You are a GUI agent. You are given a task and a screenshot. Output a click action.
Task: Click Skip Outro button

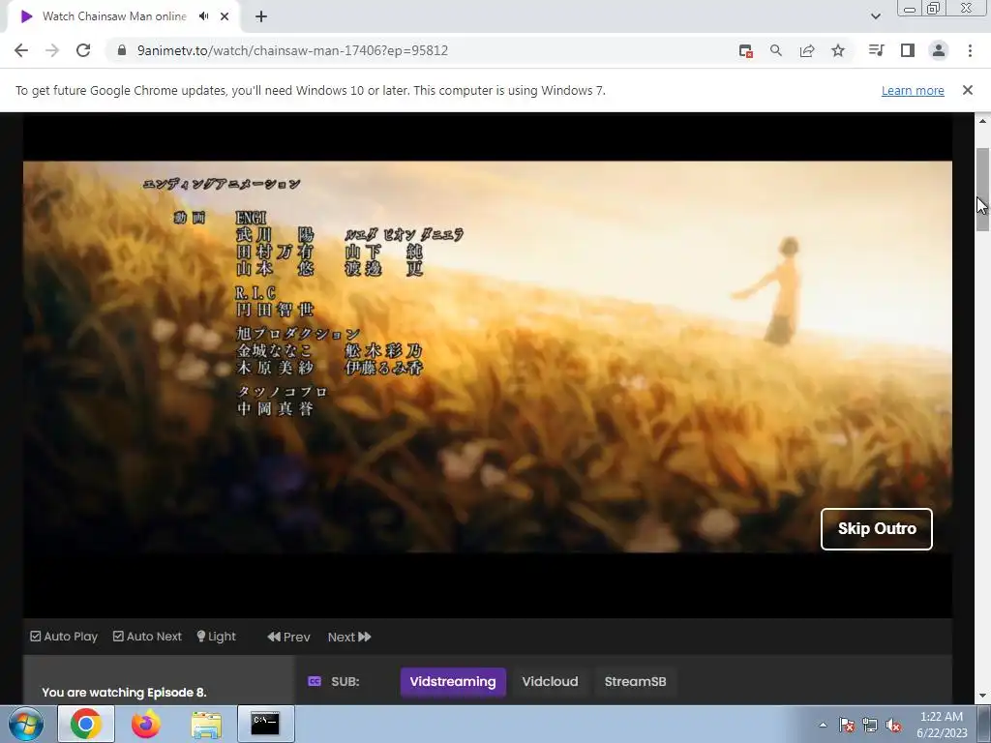[877, 529]
